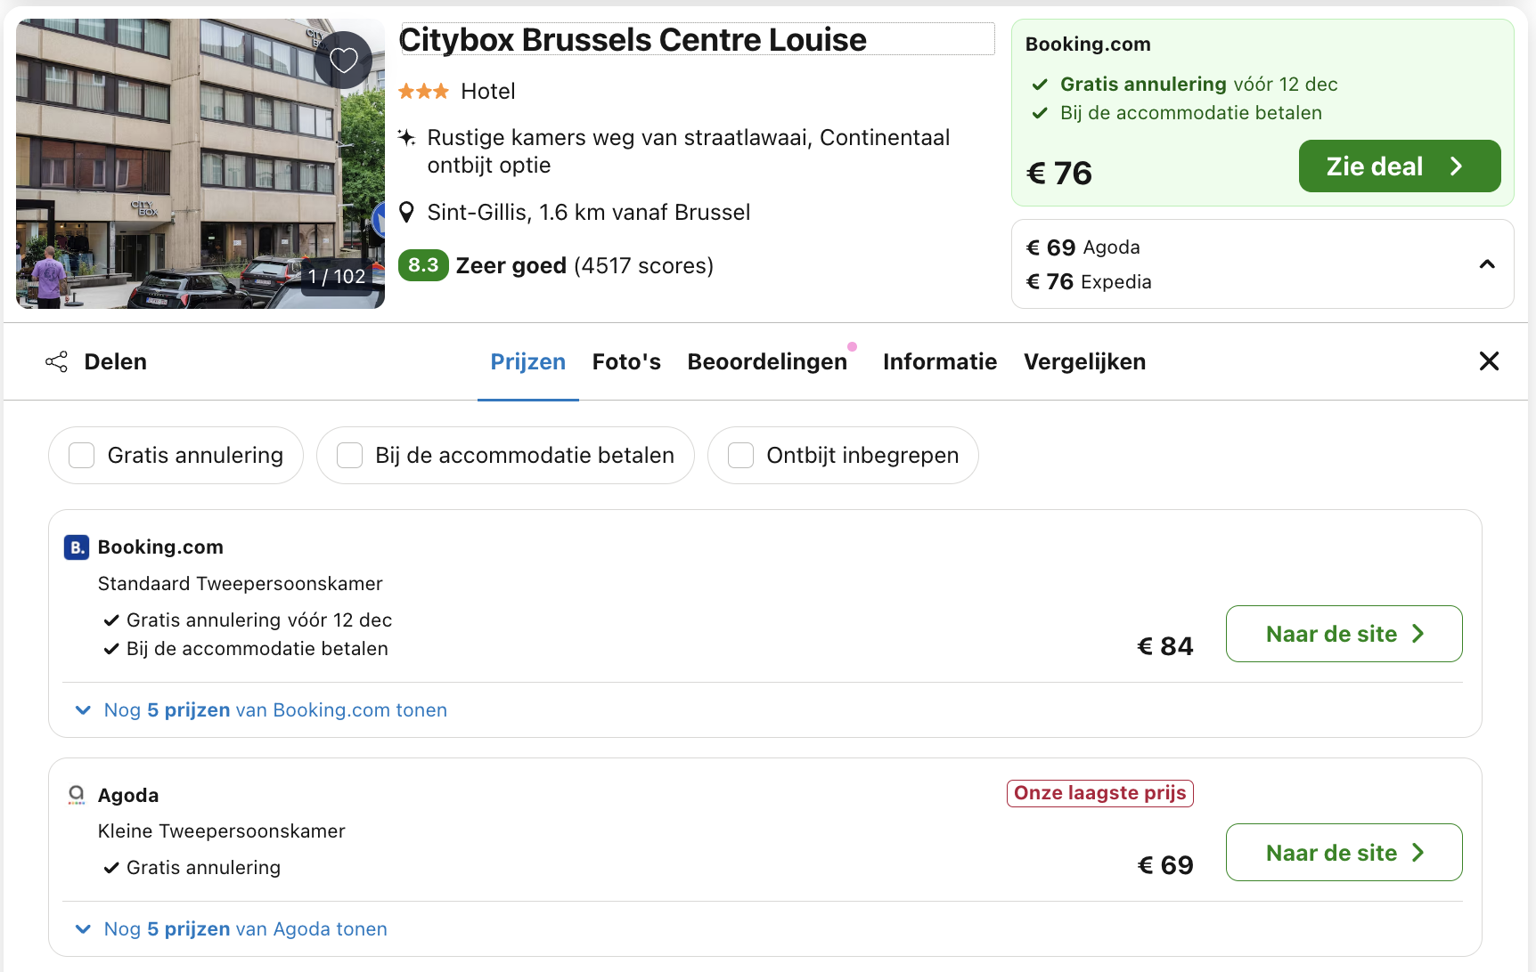Click the close X above Vergelijken

[x=1489, y=361]
